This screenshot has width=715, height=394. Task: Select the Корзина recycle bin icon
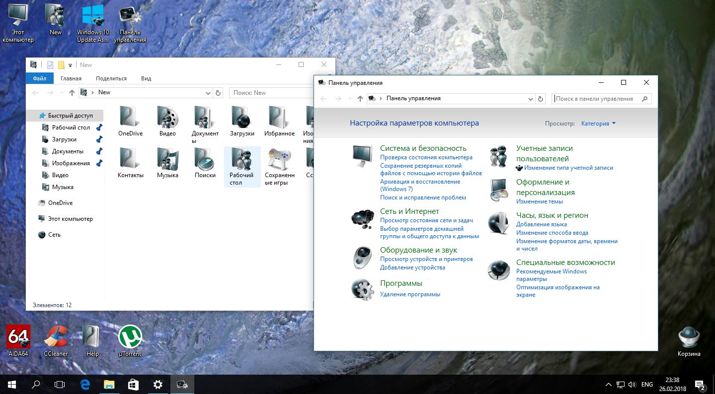pos(689,337)
